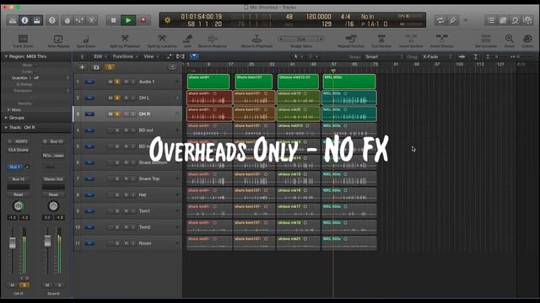The height and width of the screenshot is (303, 540).
Task: Open the Library panel icon
Action: pos(13,20)
